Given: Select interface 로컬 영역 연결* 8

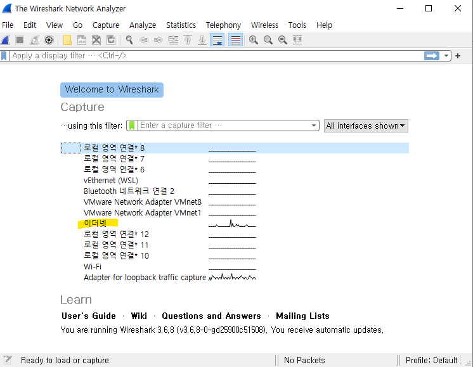Looking at the screenshot, I should (x=235, y=148).
